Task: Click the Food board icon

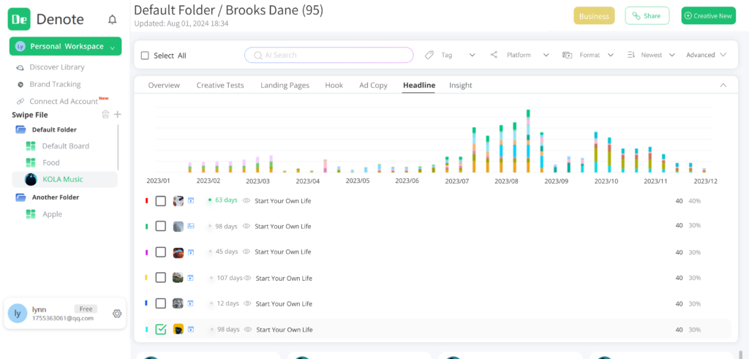Action: pyautogui.click(x=31, y=163)
